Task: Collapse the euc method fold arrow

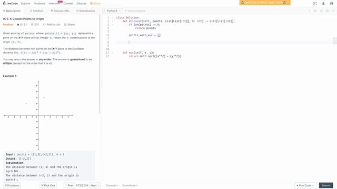Action: [113, 52]
